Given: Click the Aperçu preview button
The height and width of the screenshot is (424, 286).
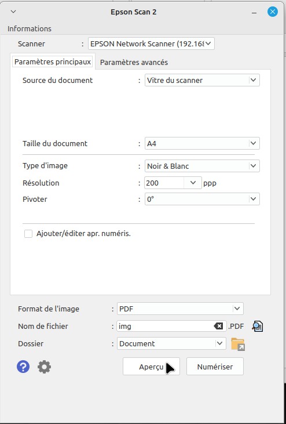Looking at the screenshot, I should point(151,367).
